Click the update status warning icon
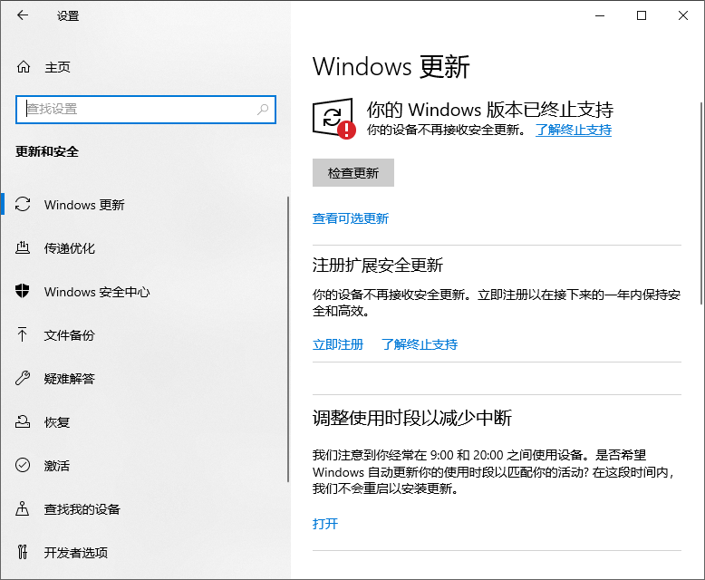 pos(334,118)
